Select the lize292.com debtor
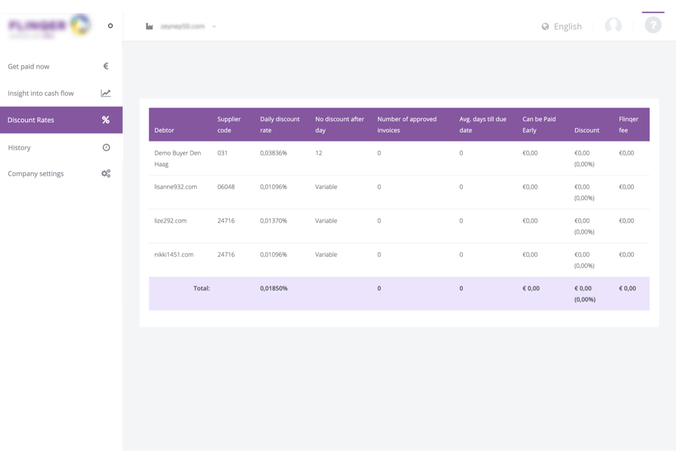Screen dimensions: 676x451 170,221
